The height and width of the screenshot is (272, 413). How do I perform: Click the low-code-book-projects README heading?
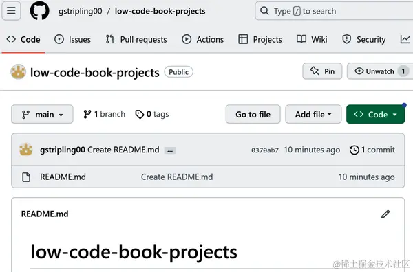(x=134, y=252)
